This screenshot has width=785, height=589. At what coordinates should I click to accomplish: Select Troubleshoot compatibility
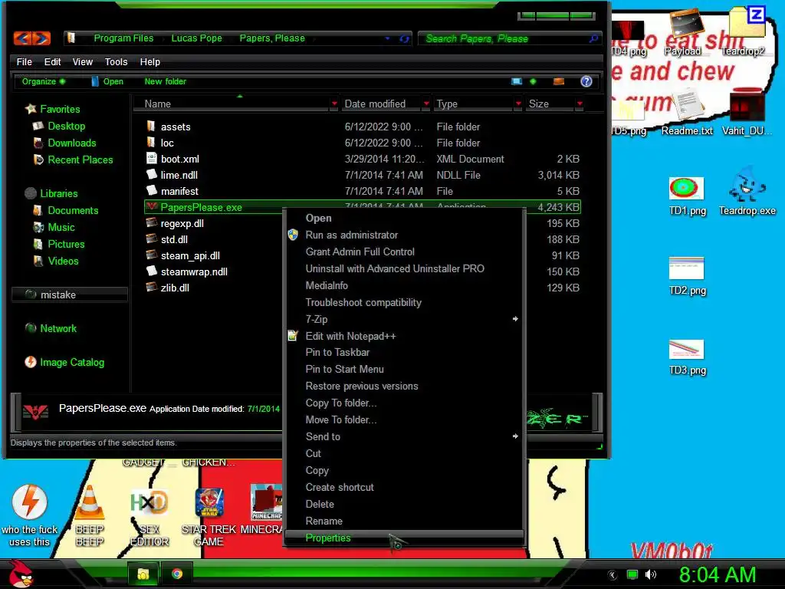[x=404, y=302]
